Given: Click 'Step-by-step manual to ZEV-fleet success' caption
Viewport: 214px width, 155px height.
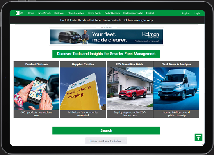Looking at the screenshot, I should [130, 114].
